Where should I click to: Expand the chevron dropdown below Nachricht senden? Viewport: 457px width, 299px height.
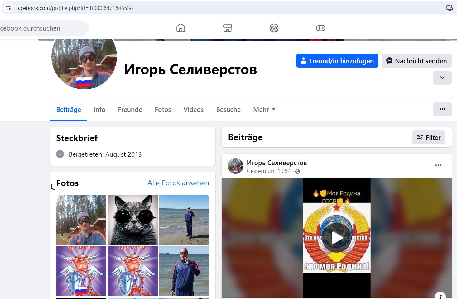442,78
